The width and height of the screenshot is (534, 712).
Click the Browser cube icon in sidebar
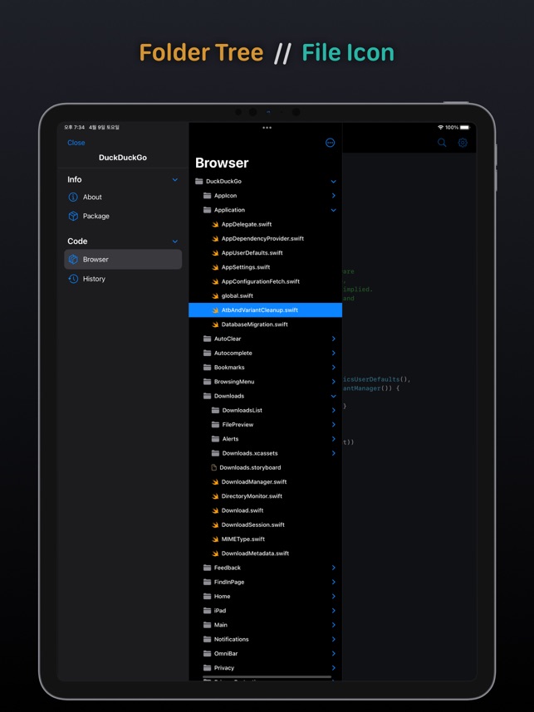pos(73,259)
